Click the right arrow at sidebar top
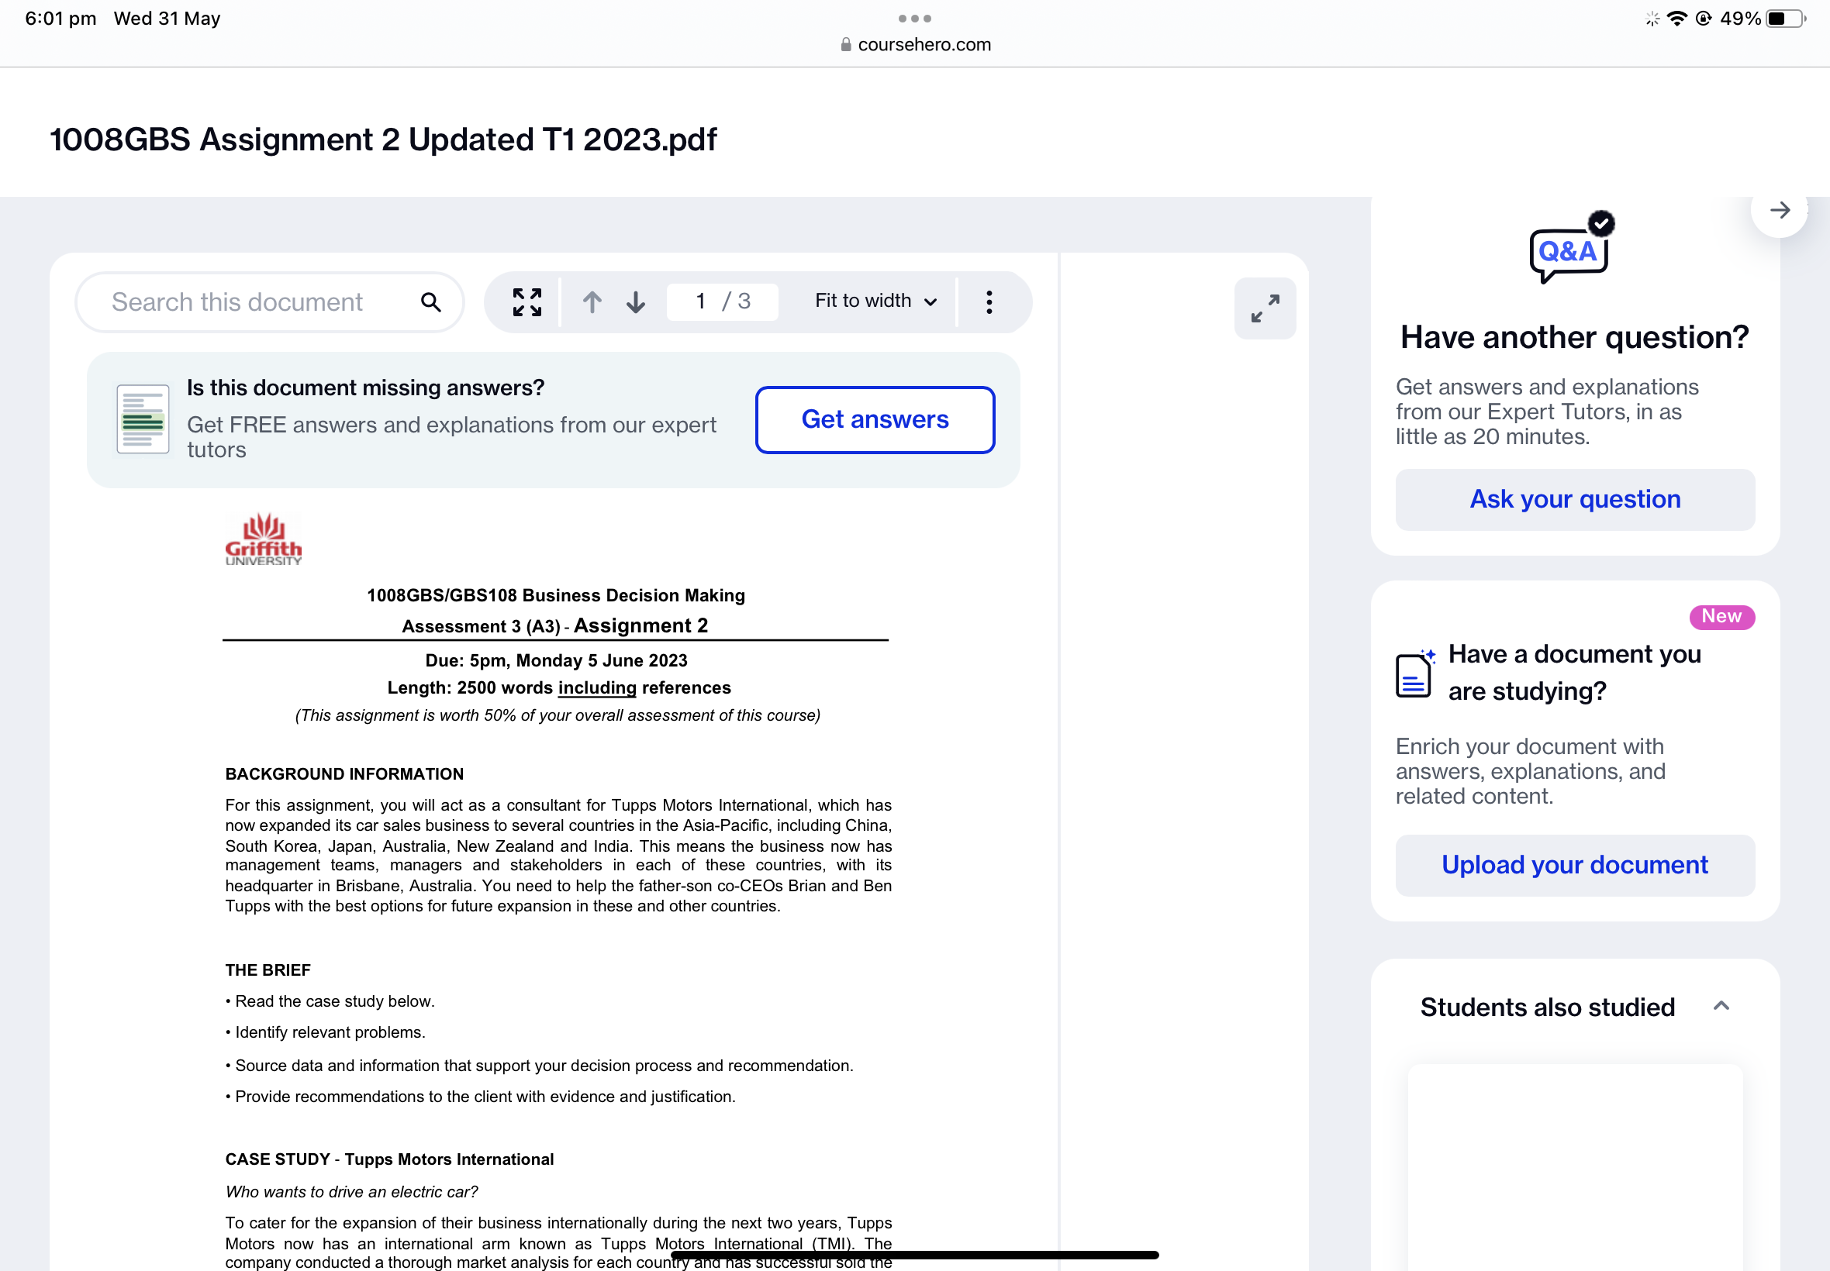 (1779, 210)
